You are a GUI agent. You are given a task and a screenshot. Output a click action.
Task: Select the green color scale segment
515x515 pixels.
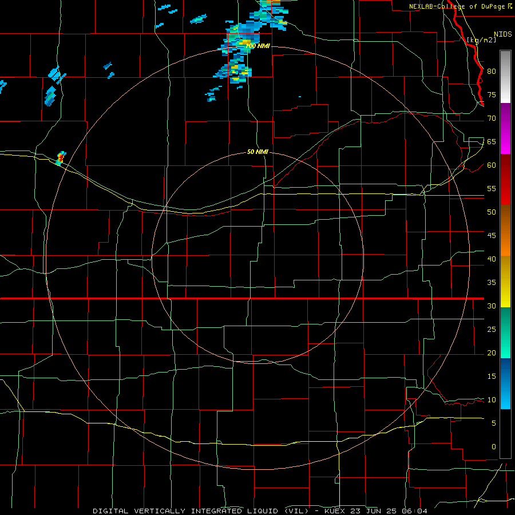point(505,332)
